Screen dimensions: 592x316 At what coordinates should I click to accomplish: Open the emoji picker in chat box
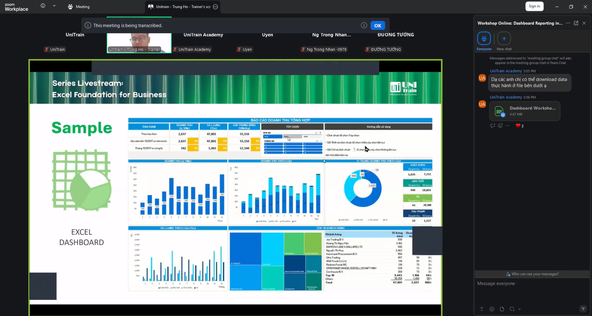click(x=492, y=309)
